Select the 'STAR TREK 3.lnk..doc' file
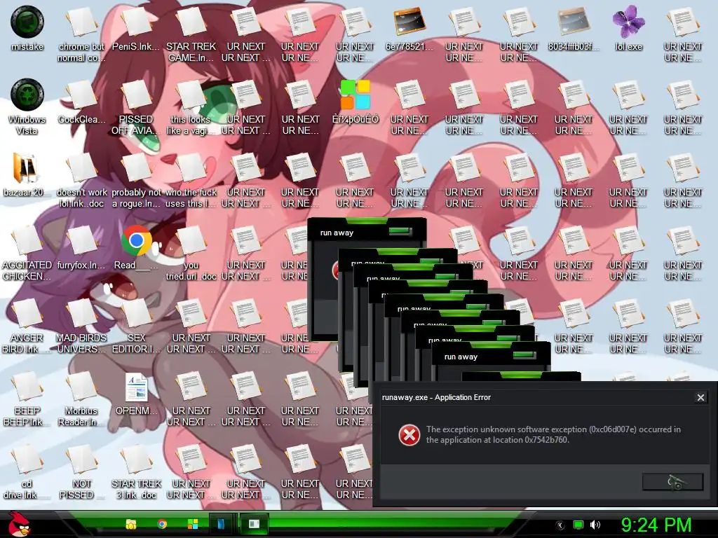The height and width of the screenshot is (538, 718). point(136,471)
